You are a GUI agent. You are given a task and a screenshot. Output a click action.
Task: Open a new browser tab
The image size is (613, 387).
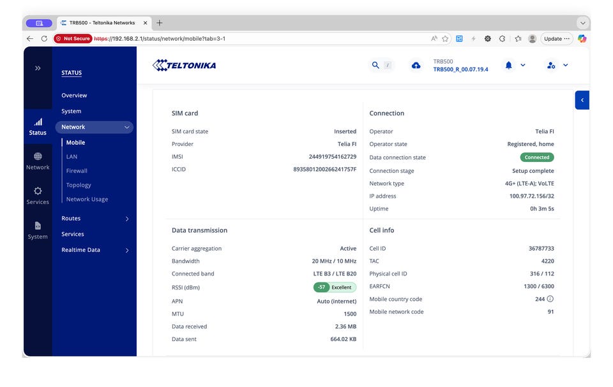coord(160,23)
